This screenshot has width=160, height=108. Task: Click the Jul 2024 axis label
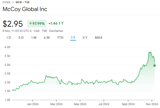coord(104,104)
